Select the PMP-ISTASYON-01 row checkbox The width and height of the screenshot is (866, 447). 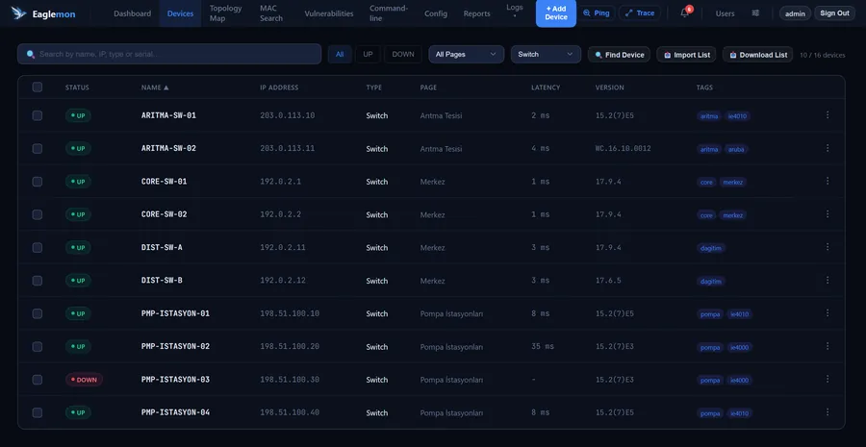37,313
